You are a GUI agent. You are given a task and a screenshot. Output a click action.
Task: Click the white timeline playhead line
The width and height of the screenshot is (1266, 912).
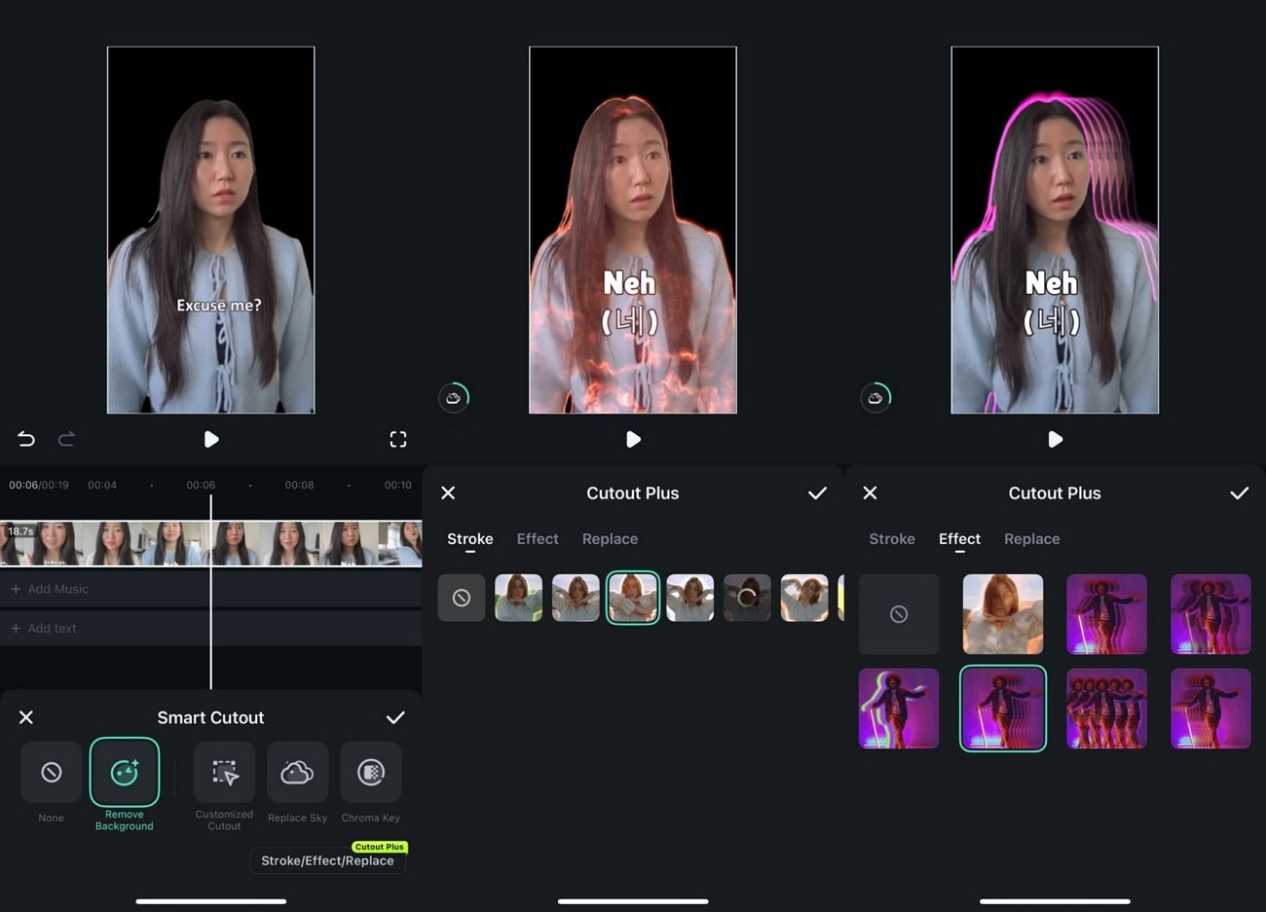pyautogui.click(x=211, y=592)
